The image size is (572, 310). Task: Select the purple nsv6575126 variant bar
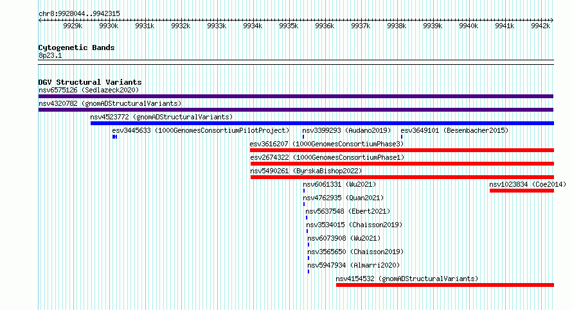pos(296,96)
